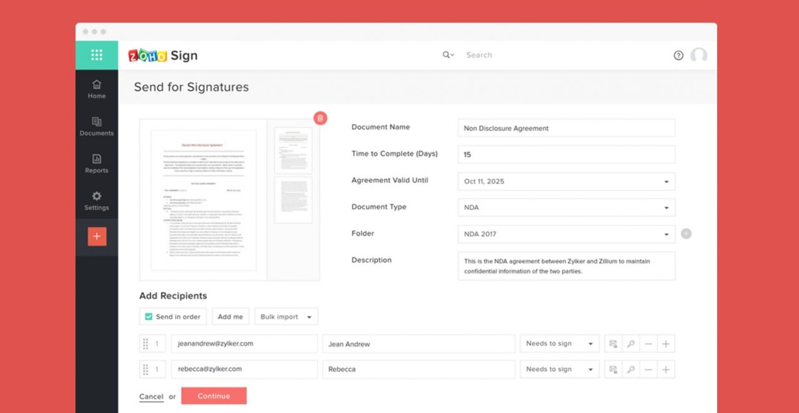
Task: Delete the uploaded document via the trash icon
Action: tap(320, 118)
